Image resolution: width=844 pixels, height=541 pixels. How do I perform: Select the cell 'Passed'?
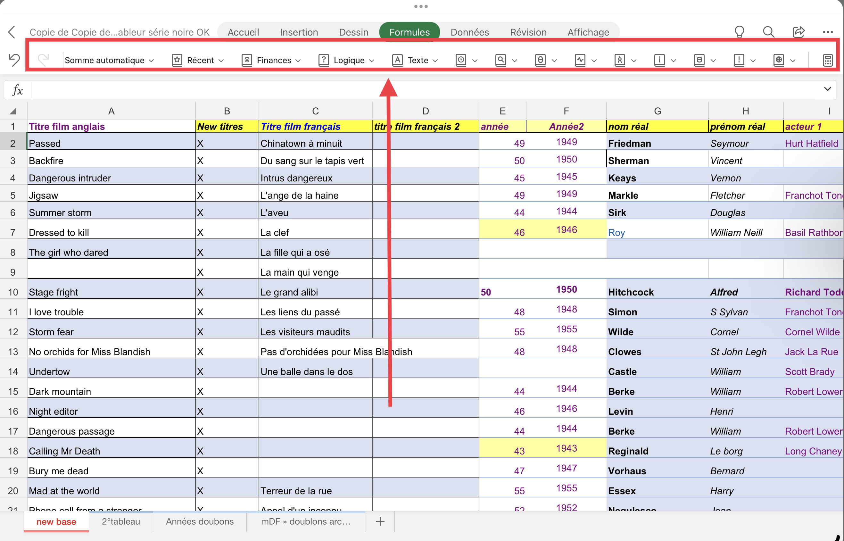tap(111, 142)
